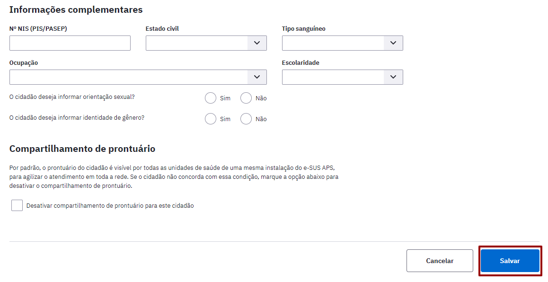Viewport: 548px width, 282px height.
Task: Choose Sim for identidade de gênero
Action: (211, 119)
